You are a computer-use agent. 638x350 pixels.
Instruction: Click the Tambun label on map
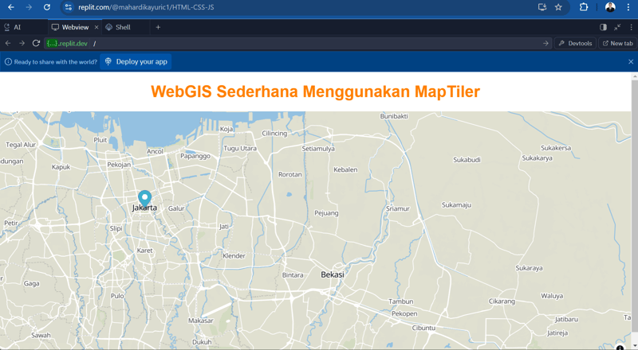coord(401,301)
